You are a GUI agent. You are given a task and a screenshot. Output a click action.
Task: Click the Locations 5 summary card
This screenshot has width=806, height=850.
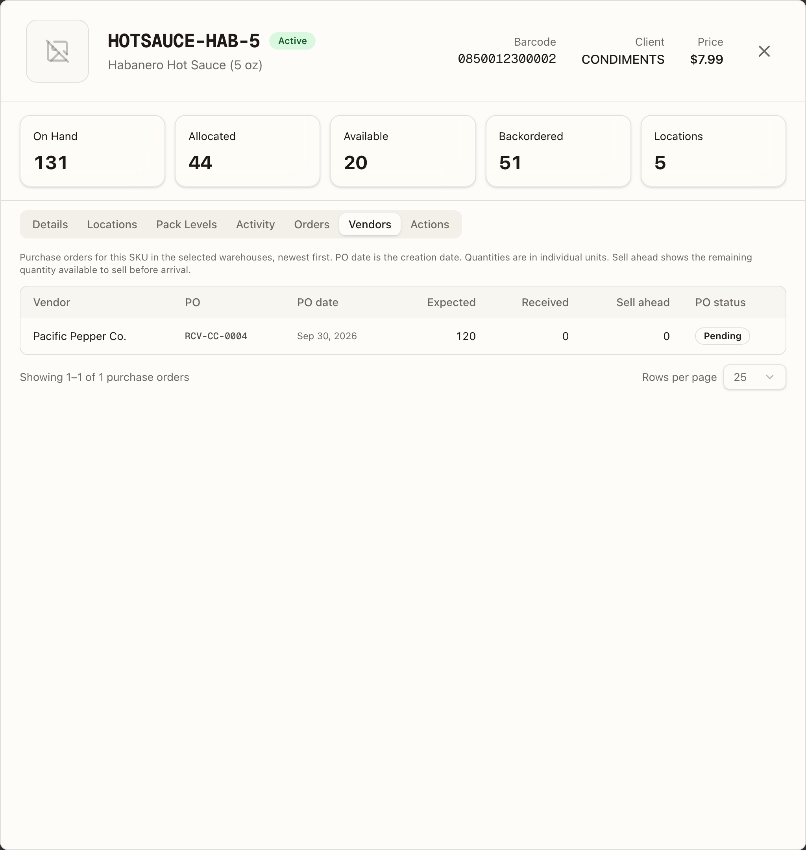[x=713, y=151]
